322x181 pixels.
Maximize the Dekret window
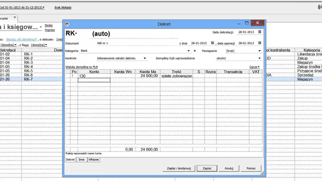[247, 23]
